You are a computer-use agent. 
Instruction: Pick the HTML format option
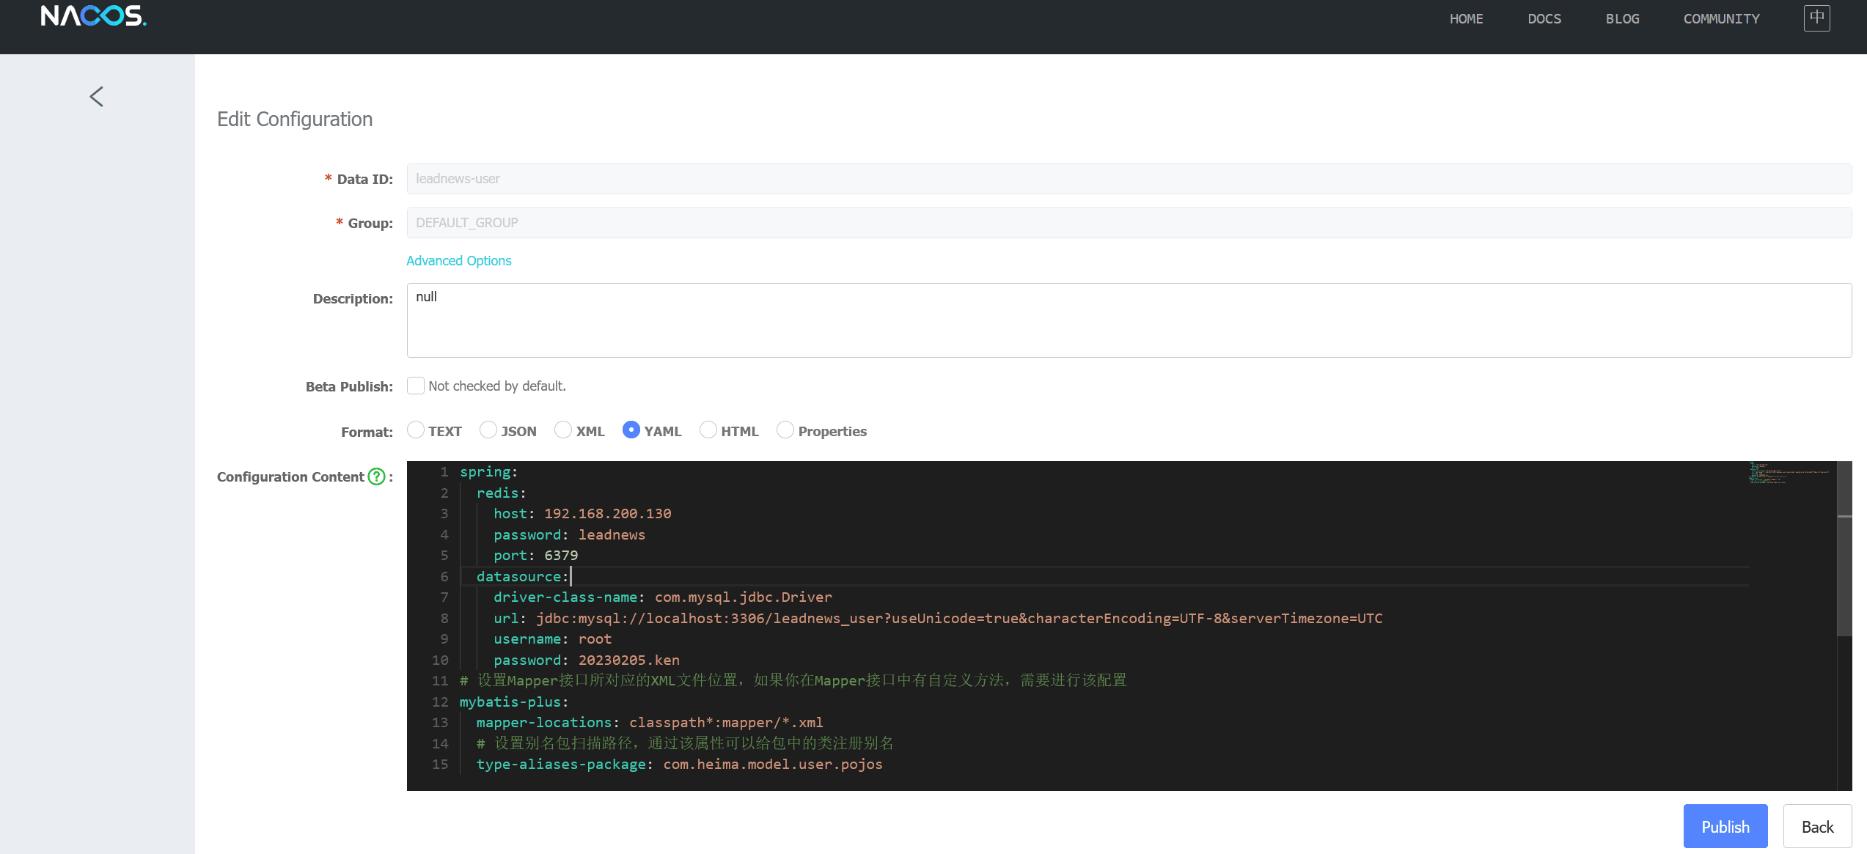708,430
